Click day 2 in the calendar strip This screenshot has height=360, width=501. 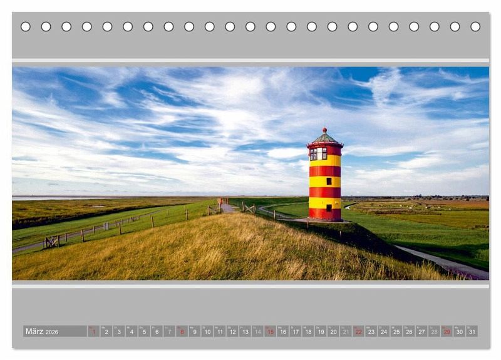point(106,331)
